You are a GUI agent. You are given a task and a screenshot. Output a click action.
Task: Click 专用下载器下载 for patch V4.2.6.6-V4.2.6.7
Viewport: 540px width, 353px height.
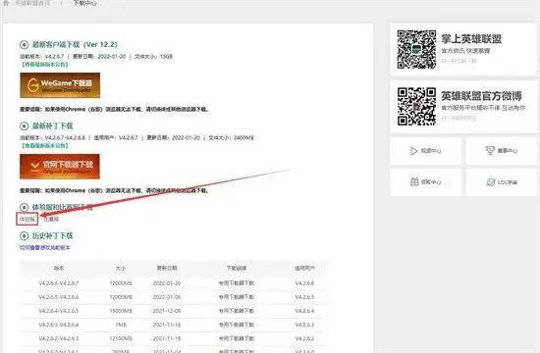pos(237,283)
